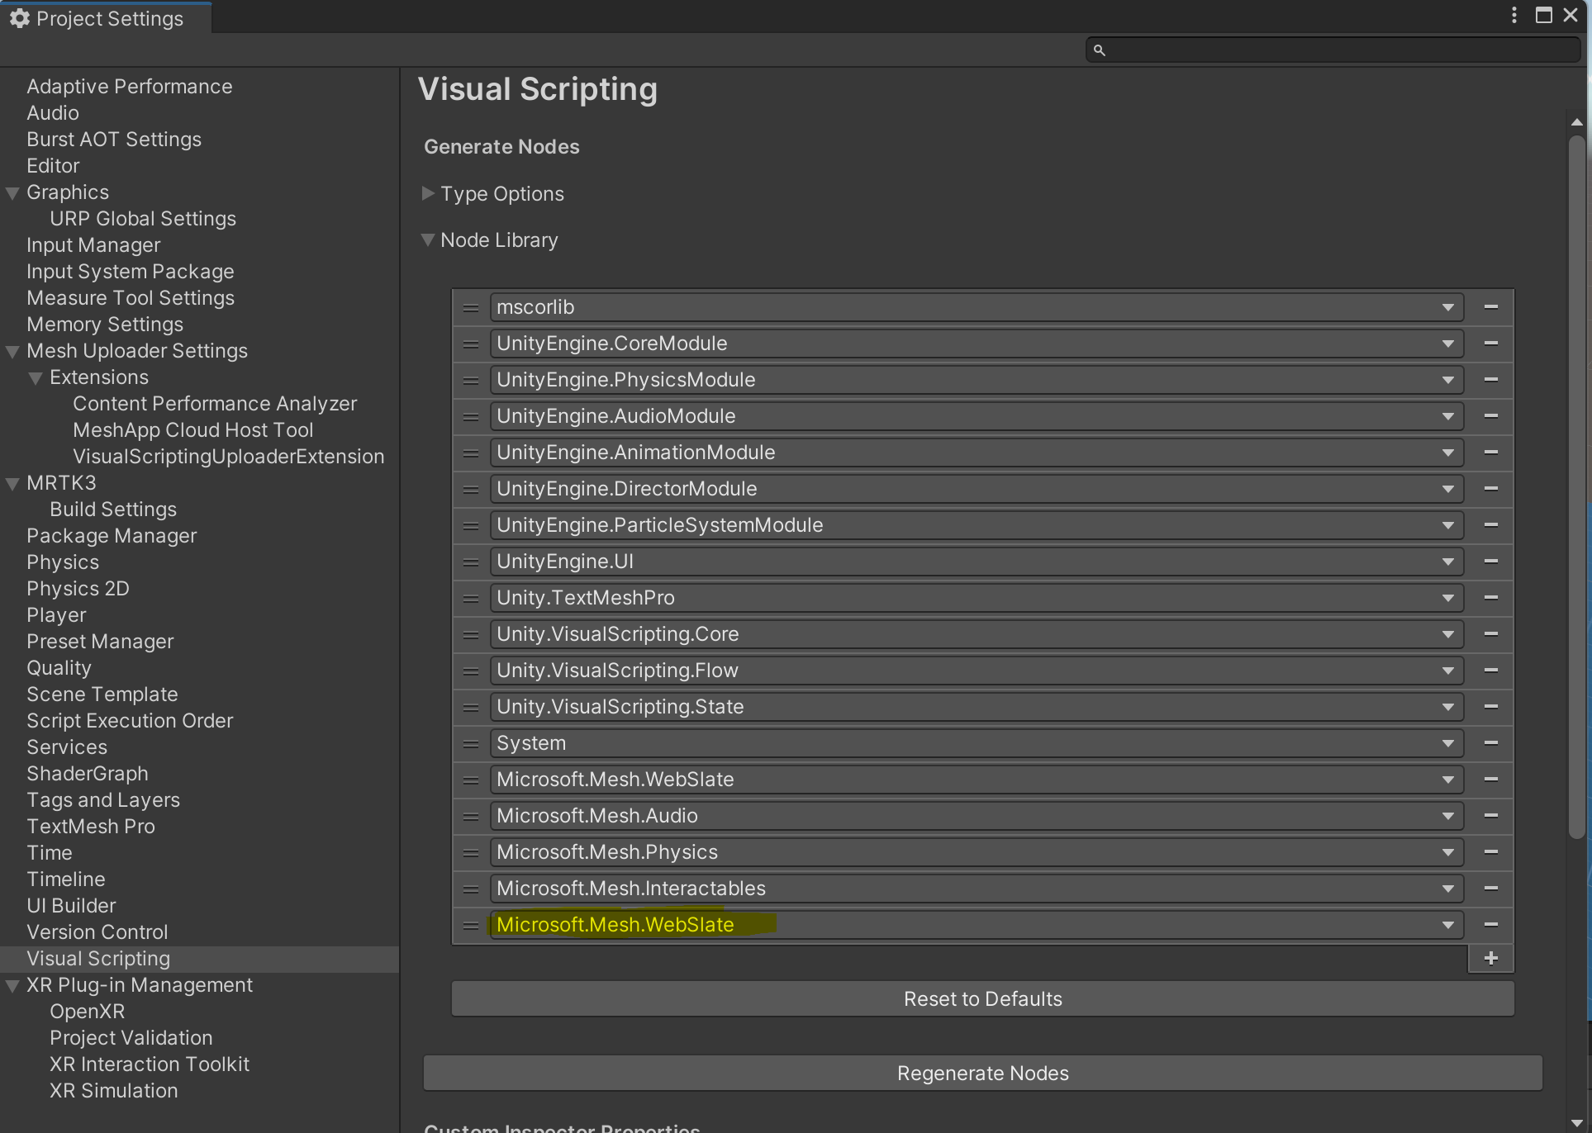Open the UnityEngine.CoreModule dropdown
1592x1133 pixels.
pyautogui.click(x=1447, y=344)
